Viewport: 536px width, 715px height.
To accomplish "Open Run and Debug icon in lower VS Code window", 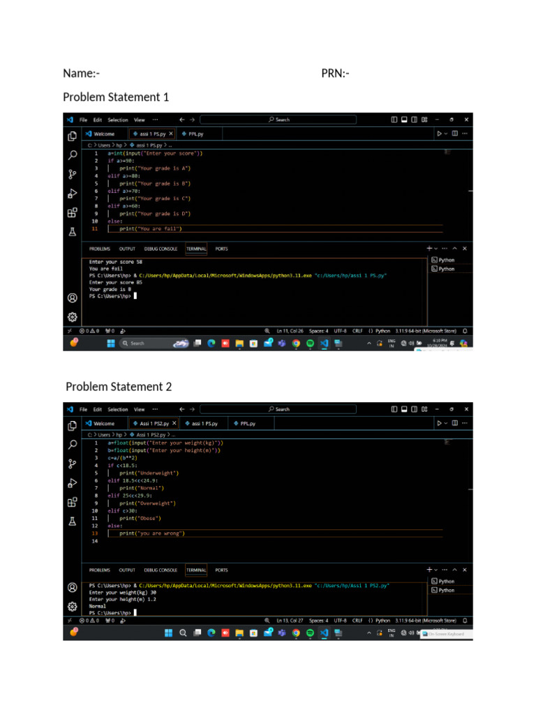I will click(72, 483).
